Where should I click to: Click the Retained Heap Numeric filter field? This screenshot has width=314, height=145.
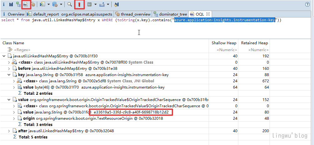[258, 50]
